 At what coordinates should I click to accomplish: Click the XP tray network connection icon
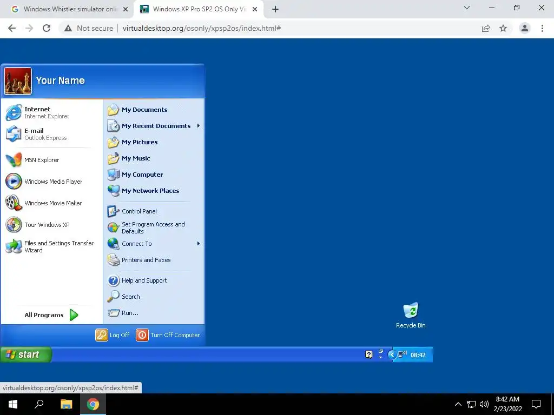point(403,354)
